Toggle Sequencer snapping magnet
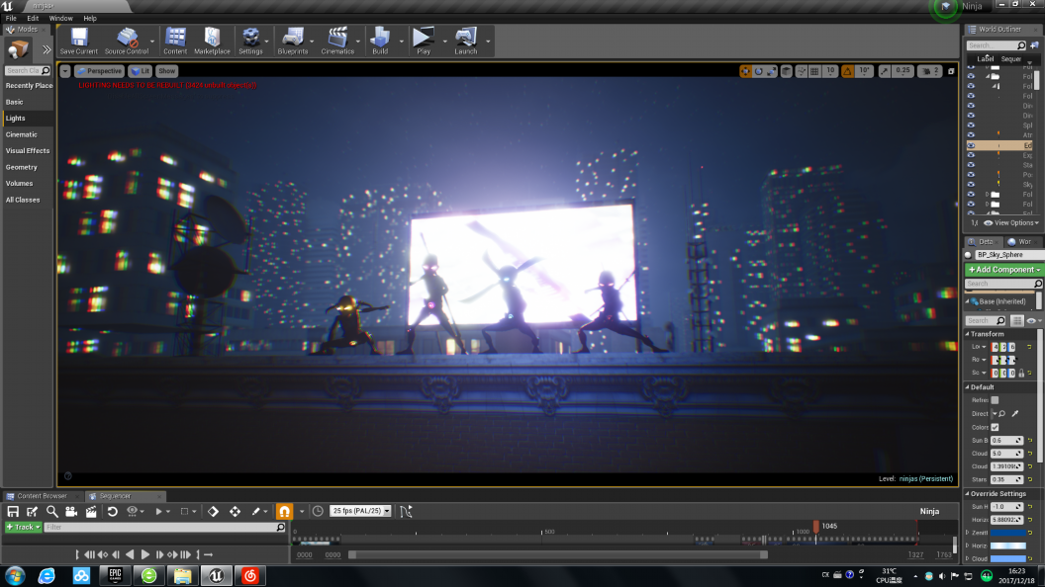The image size is (1045, 587). (x=285, y=511)
